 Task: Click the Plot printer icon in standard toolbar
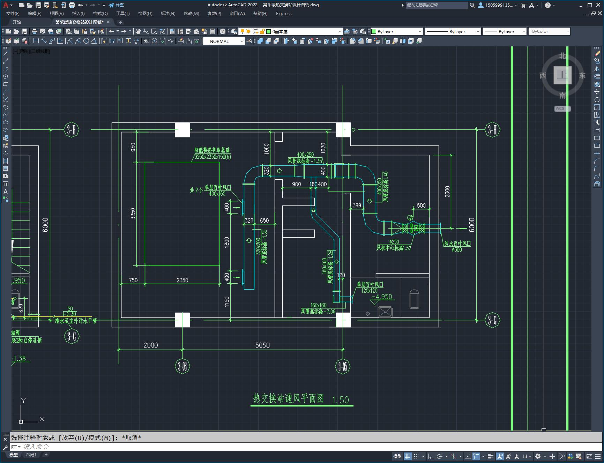click(x=35, y=31)
